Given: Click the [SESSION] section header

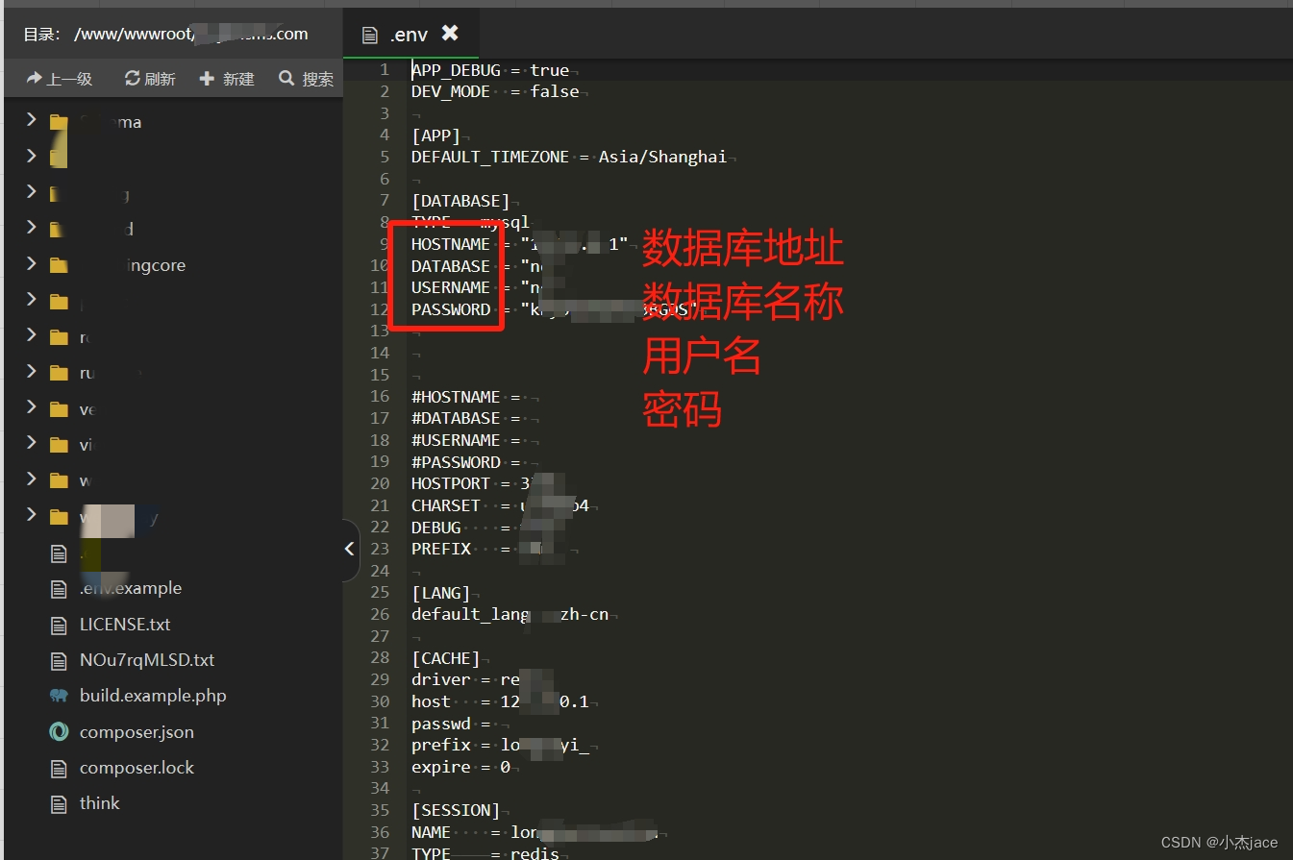Looking at the screenshot, I should tap(456, 810).
